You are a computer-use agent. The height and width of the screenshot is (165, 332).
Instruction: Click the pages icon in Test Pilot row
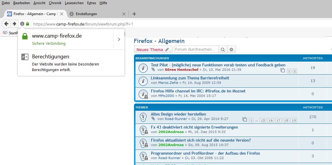coord(283,71)
